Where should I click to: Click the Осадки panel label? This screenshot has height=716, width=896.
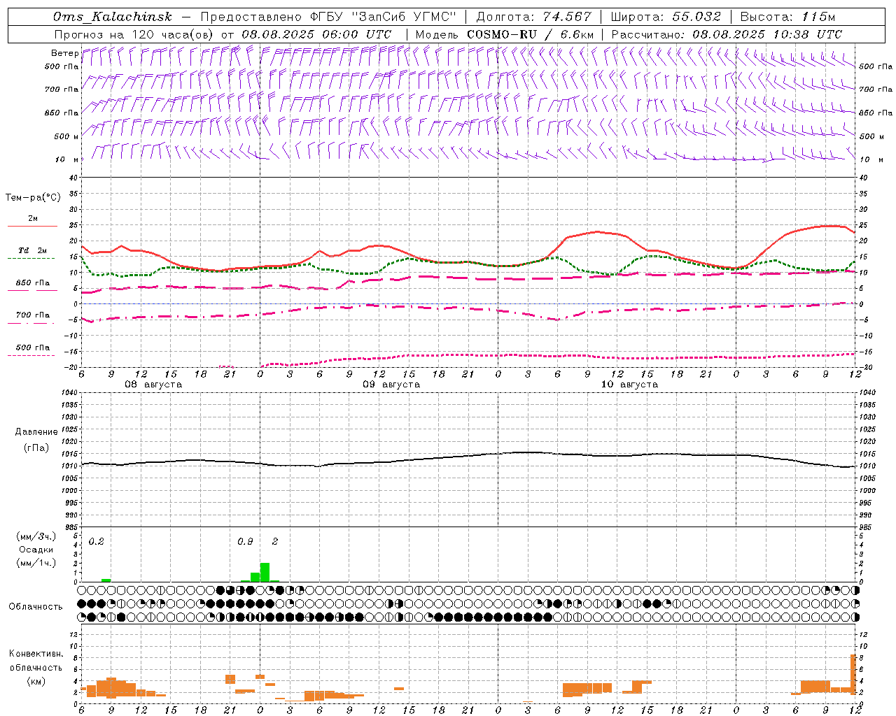pos(36,550)
